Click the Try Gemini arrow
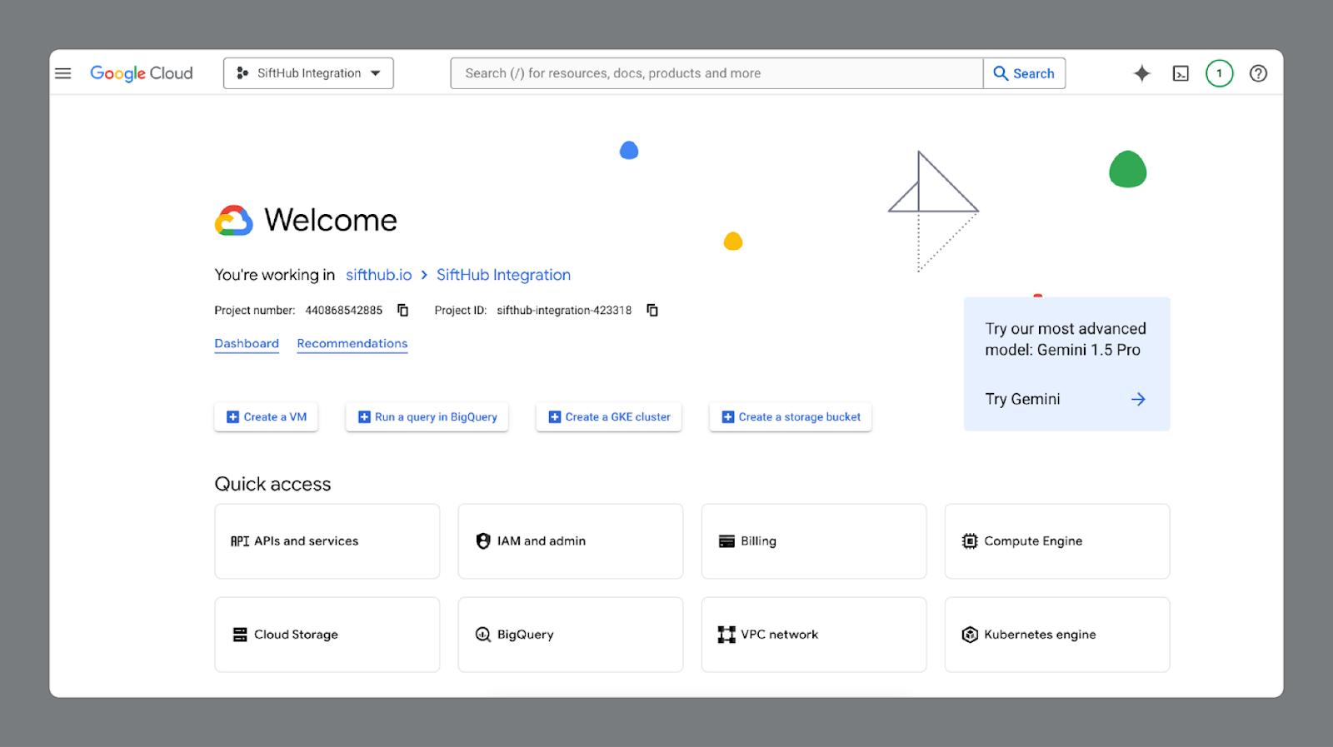The height and width of the screenshot is (747, 1333). [x=1138, y=399]
